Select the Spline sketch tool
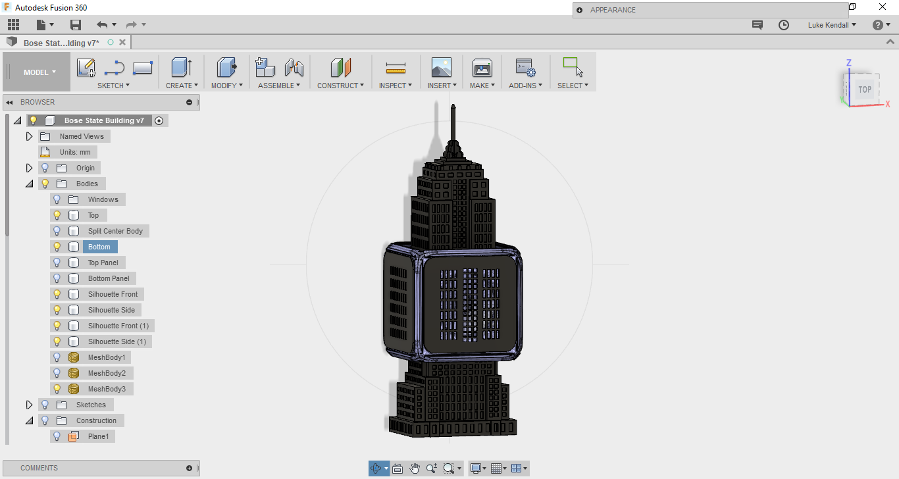This screenshot has height=479, width=899. click(x=115, y=68)
